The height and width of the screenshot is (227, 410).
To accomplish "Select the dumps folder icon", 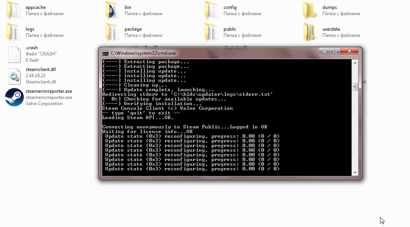I will click(x=310, y=10).
